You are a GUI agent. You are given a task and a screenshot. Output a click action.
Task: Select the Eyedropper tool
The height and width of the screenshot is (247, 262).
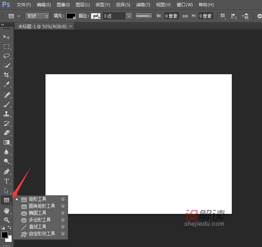pyautogui.click(x=7, y=84)
